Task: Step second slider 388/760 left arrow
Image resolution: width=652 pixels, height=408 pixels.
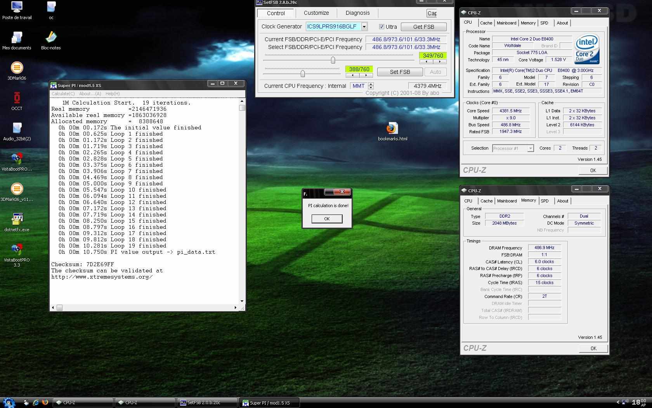Action: pyautogui.click(x=352, y=75)
